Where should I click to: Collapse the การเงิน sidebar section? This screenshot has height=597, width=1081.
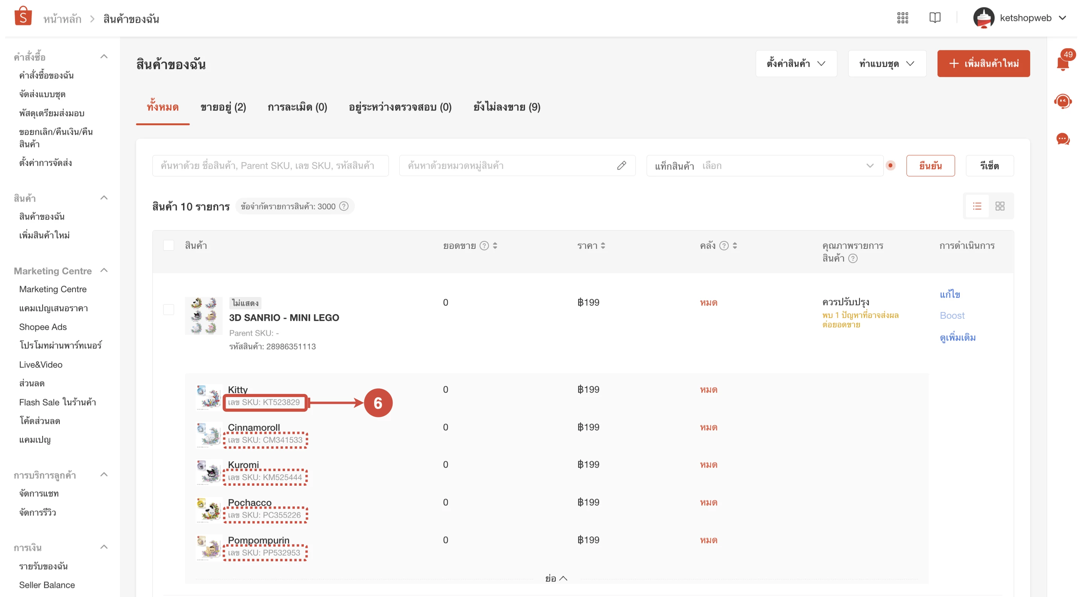(104, 547)
